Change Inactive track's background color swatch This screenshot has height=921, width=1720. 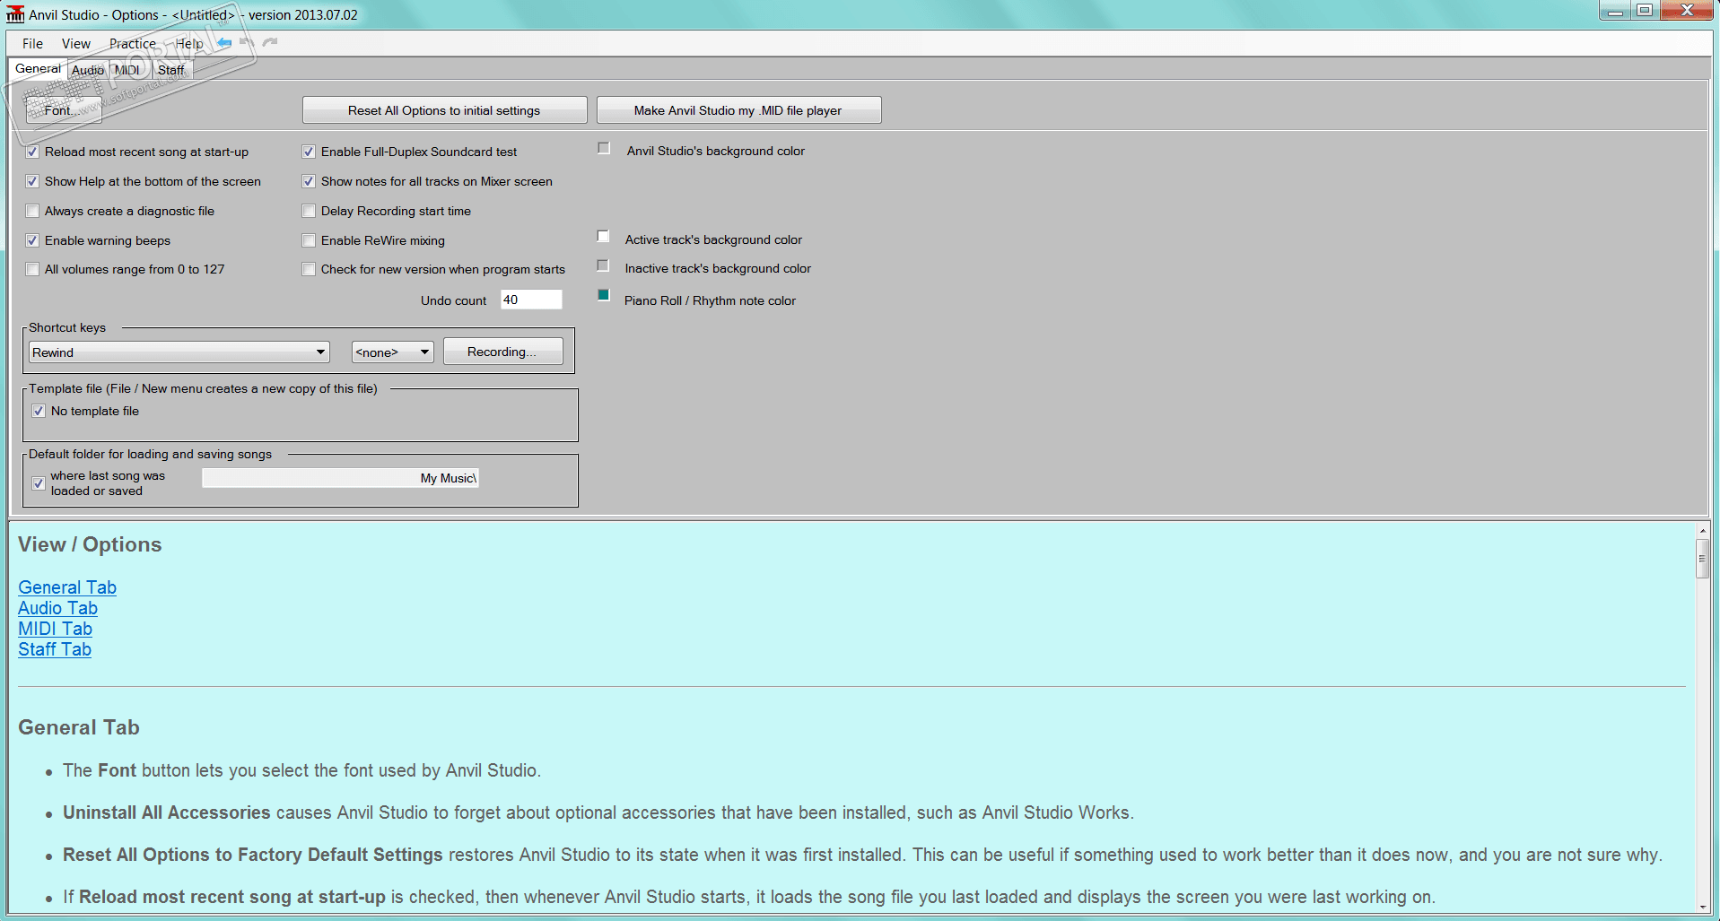[x=603, y=265]
